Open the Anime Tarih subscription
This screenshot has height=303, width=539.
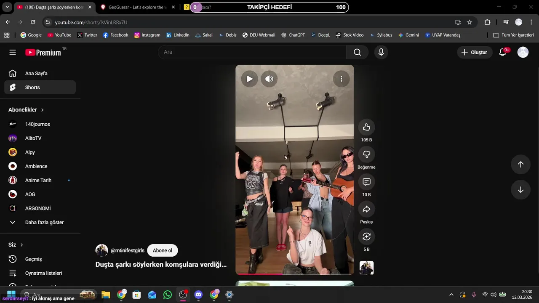40,180
